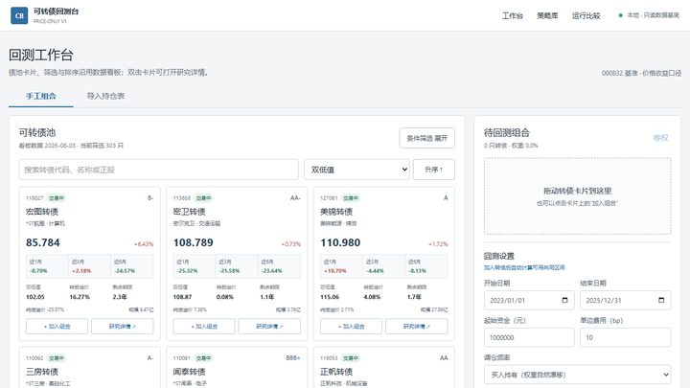
Task: Click the 闽泰转债 card title
Action: 189,372
